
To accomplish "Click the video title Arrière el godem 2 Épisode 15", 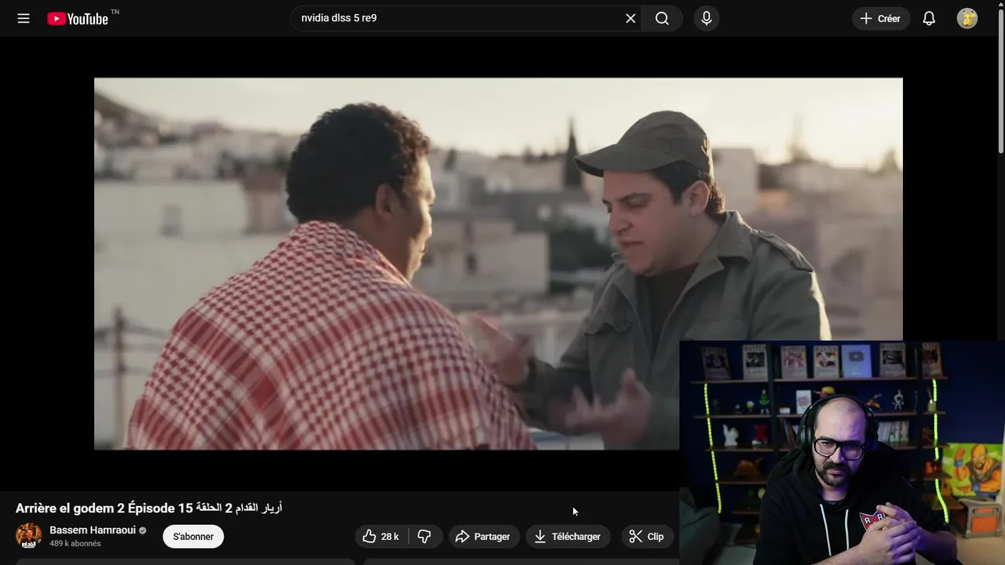I will coord(149,508).
